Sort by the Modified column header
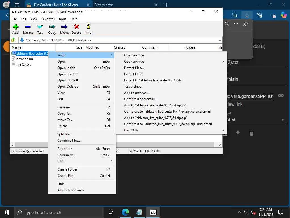This screenshot has height=218, width=290. (98, 47)
